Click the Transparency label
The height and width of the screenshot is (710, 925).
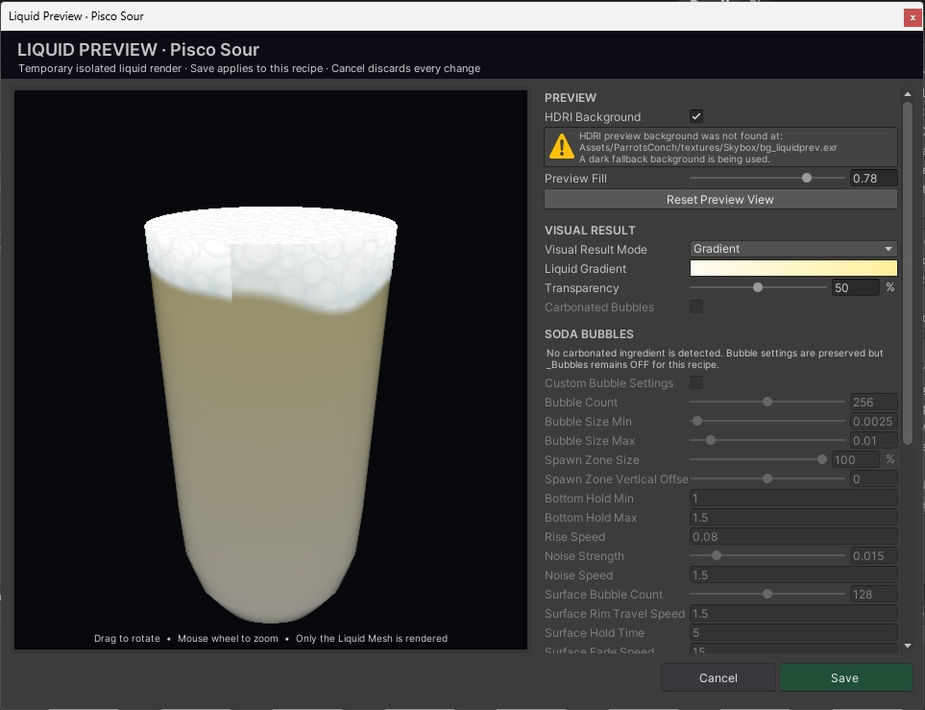click(x=582, y=288)
